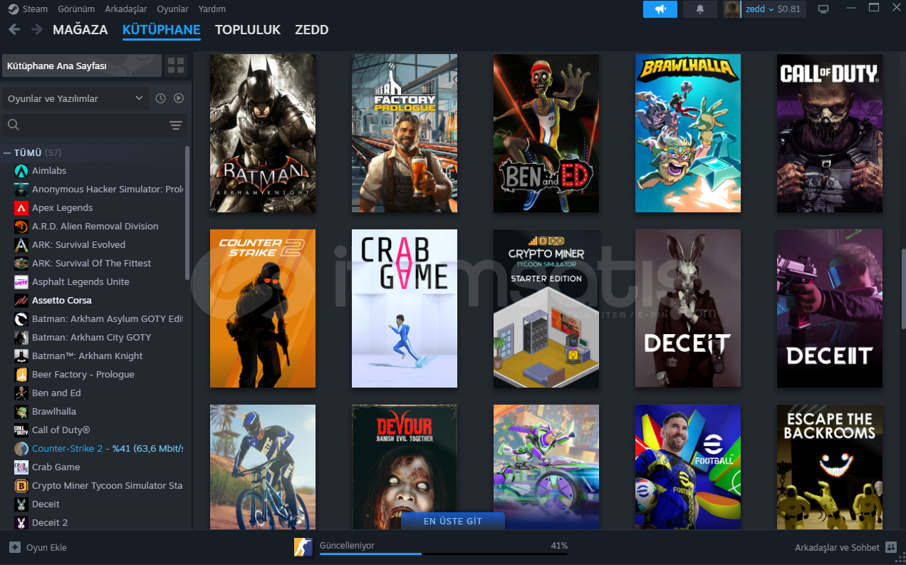Open the notifications bell

pos(700,9)
